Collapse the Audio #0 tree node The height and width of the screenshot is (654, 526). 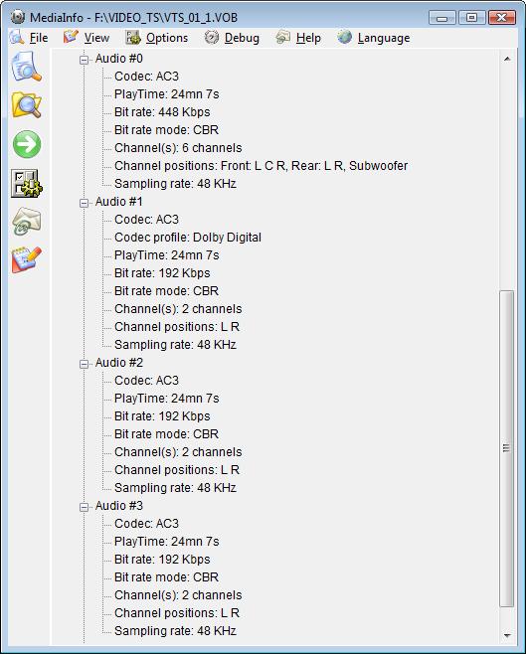click(x=85, y=60)
